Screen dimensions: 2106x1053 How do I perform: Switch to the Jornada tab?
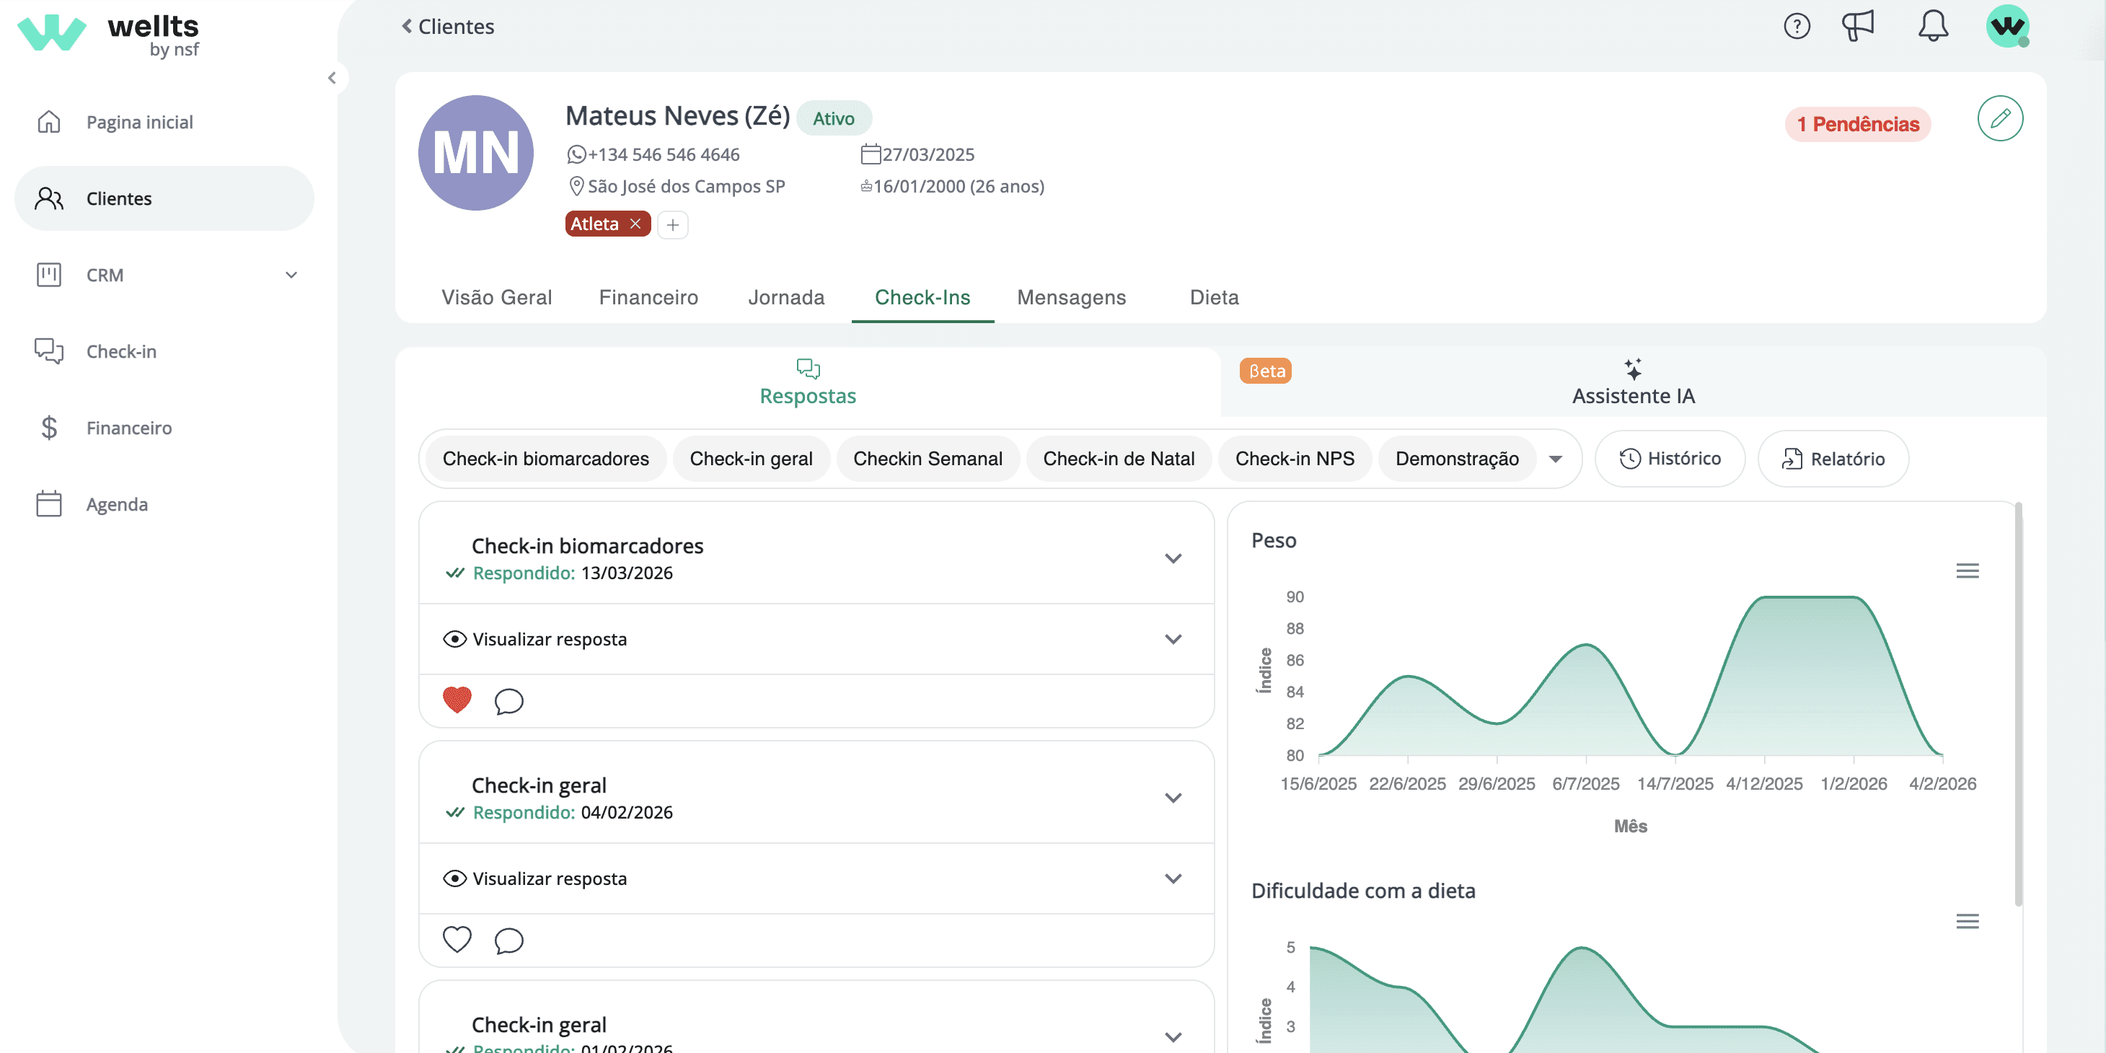tap(786, 298)
